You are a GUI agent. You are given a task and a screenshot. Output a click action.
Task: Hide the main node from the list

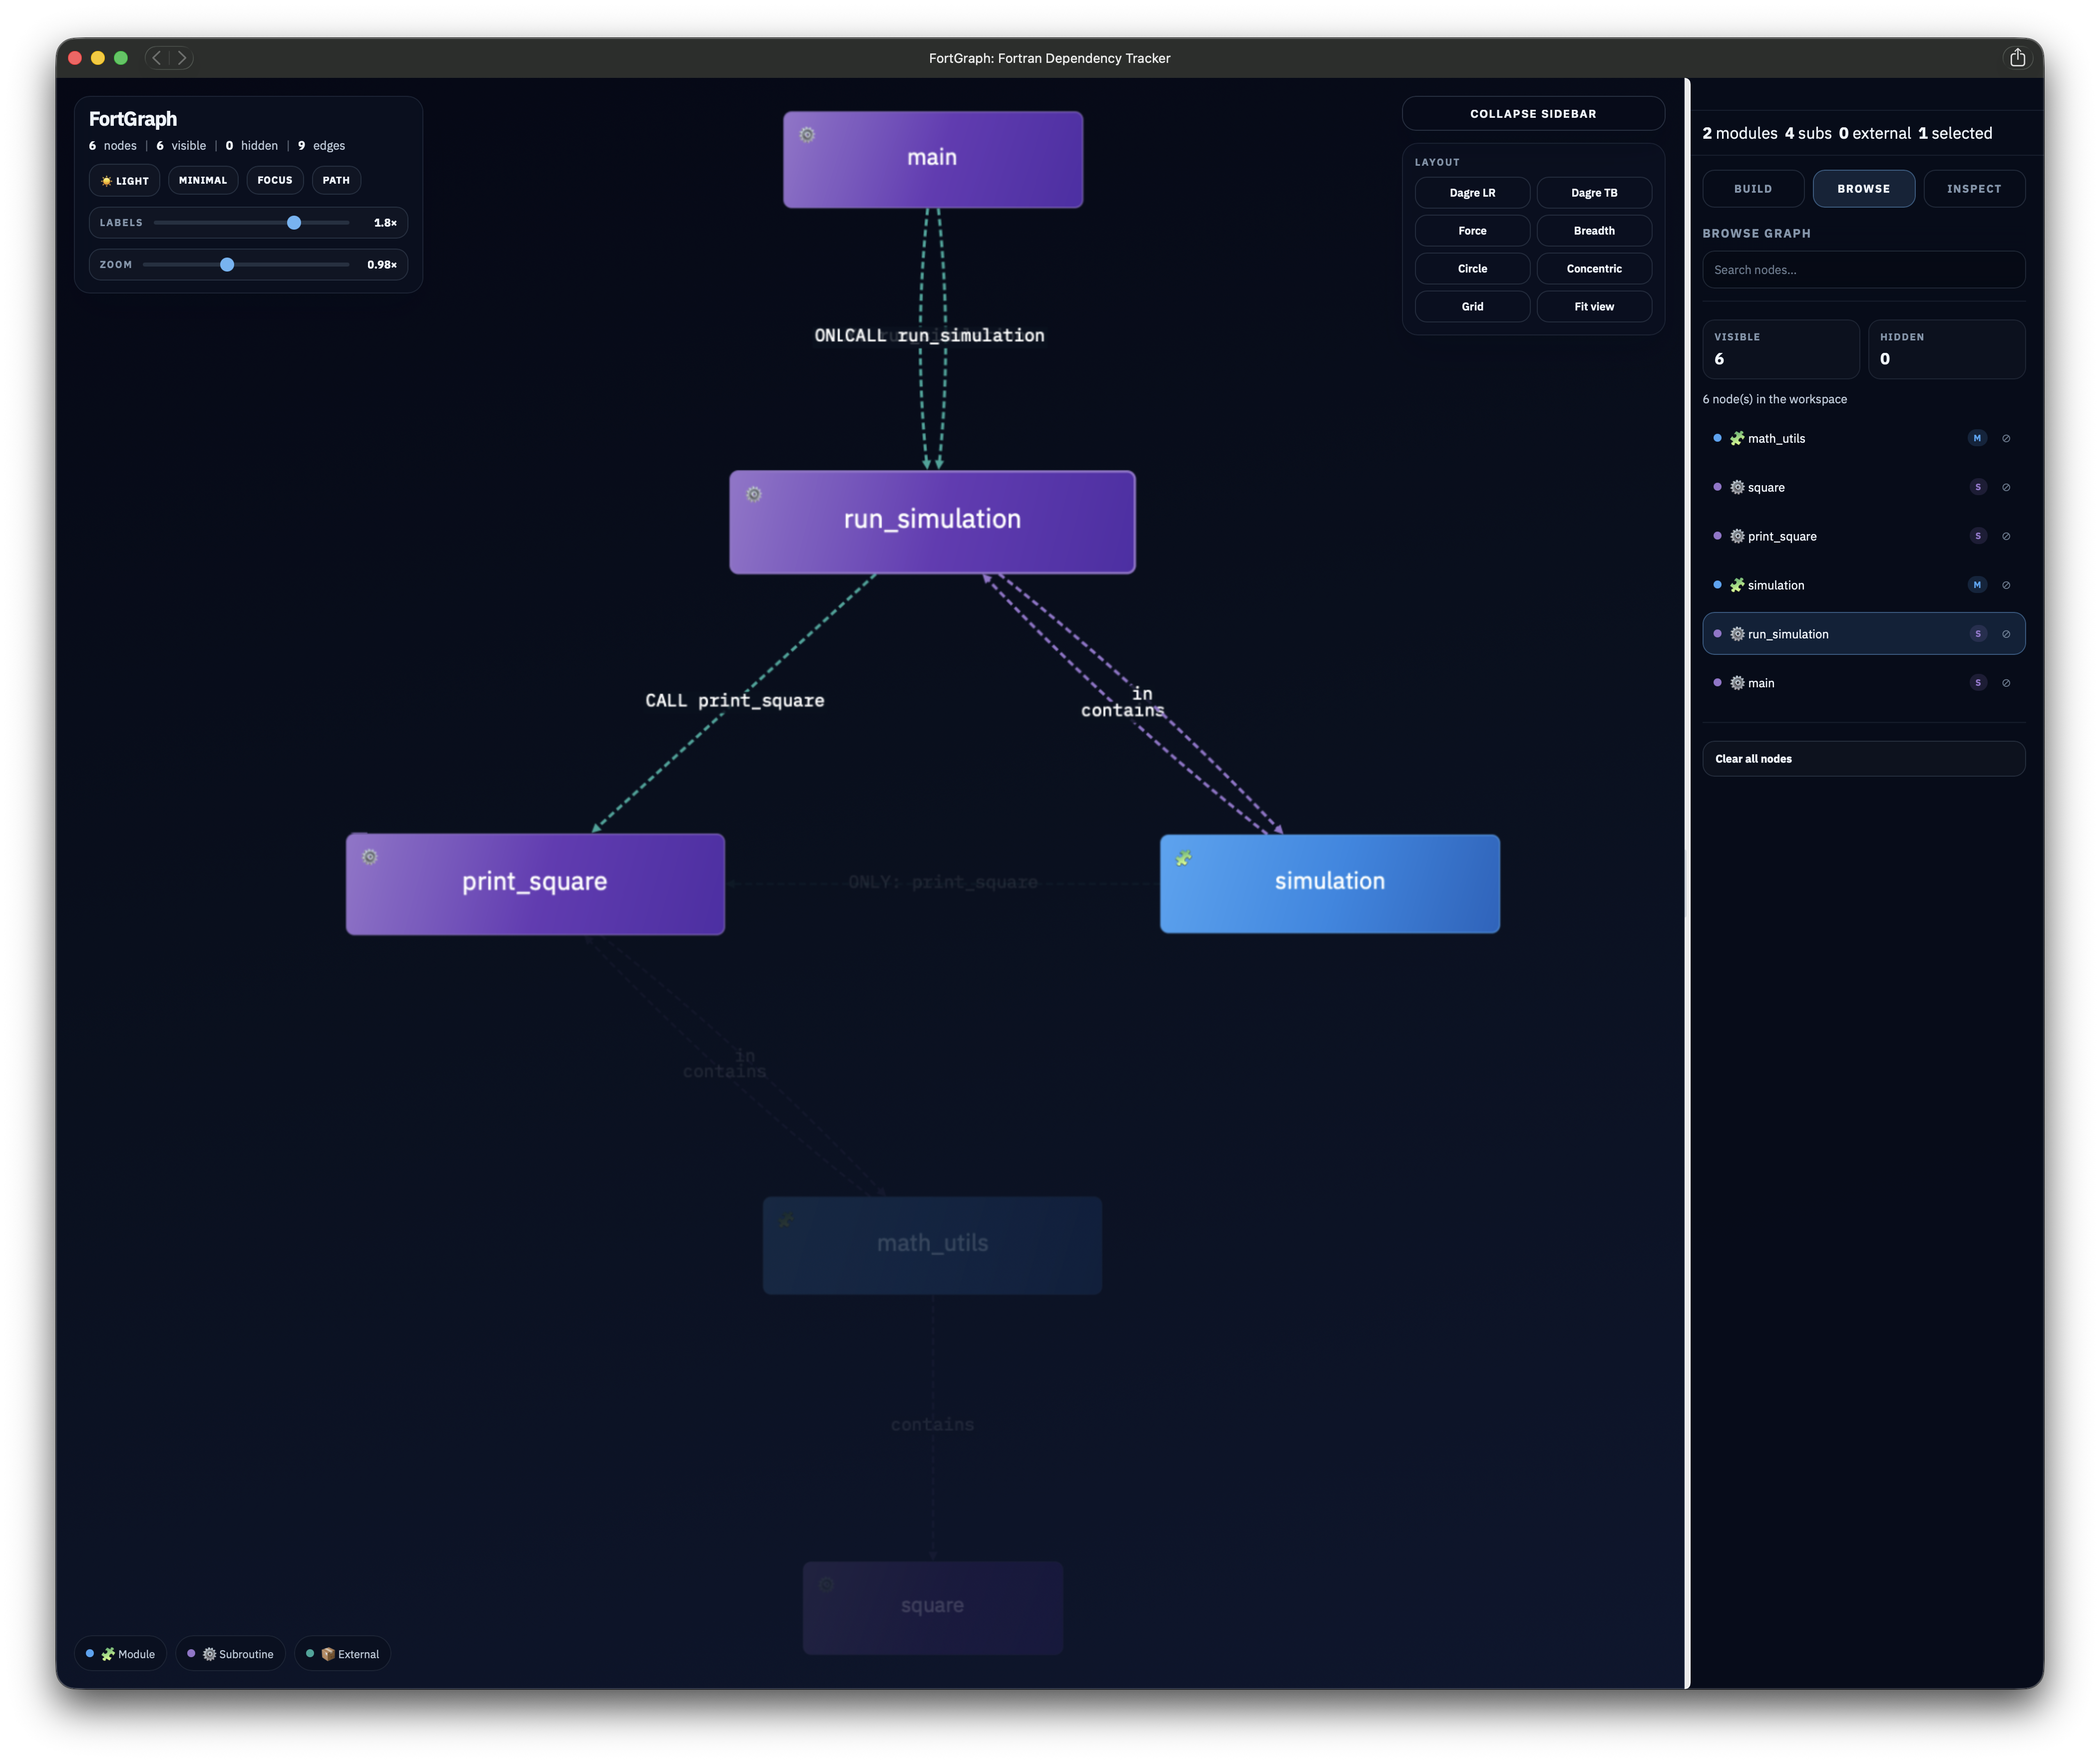click(2006, 683)
